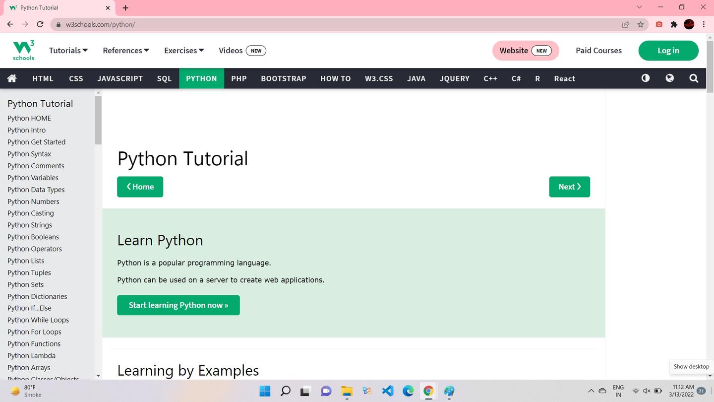Open a new tab with plus button
714x402 pixels.
[x=125, y=8]
